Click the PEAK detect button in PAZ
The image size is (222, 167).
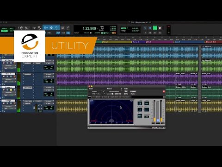(140, 116)
